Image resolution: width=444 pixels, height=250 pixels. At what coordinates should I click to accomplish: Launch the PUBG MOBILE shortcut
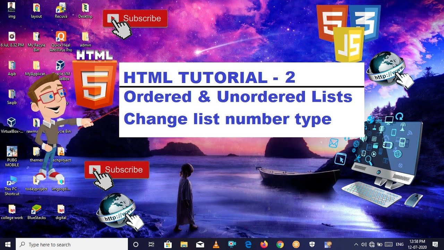pyautogui.click(x=12, y=157)
